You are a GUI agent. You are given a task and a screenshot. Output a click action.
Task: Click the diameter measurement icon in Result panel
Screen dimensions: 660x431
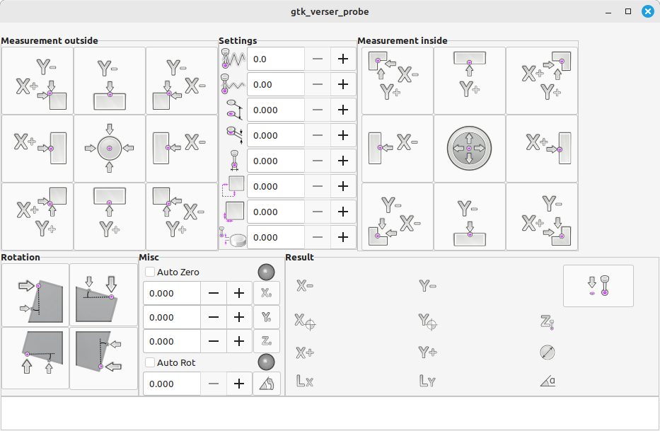(548, 352)
